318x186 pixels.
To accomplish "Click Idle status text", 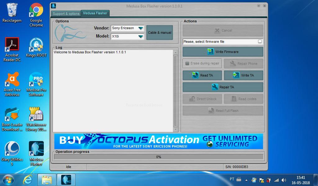I will click(69, 167).
